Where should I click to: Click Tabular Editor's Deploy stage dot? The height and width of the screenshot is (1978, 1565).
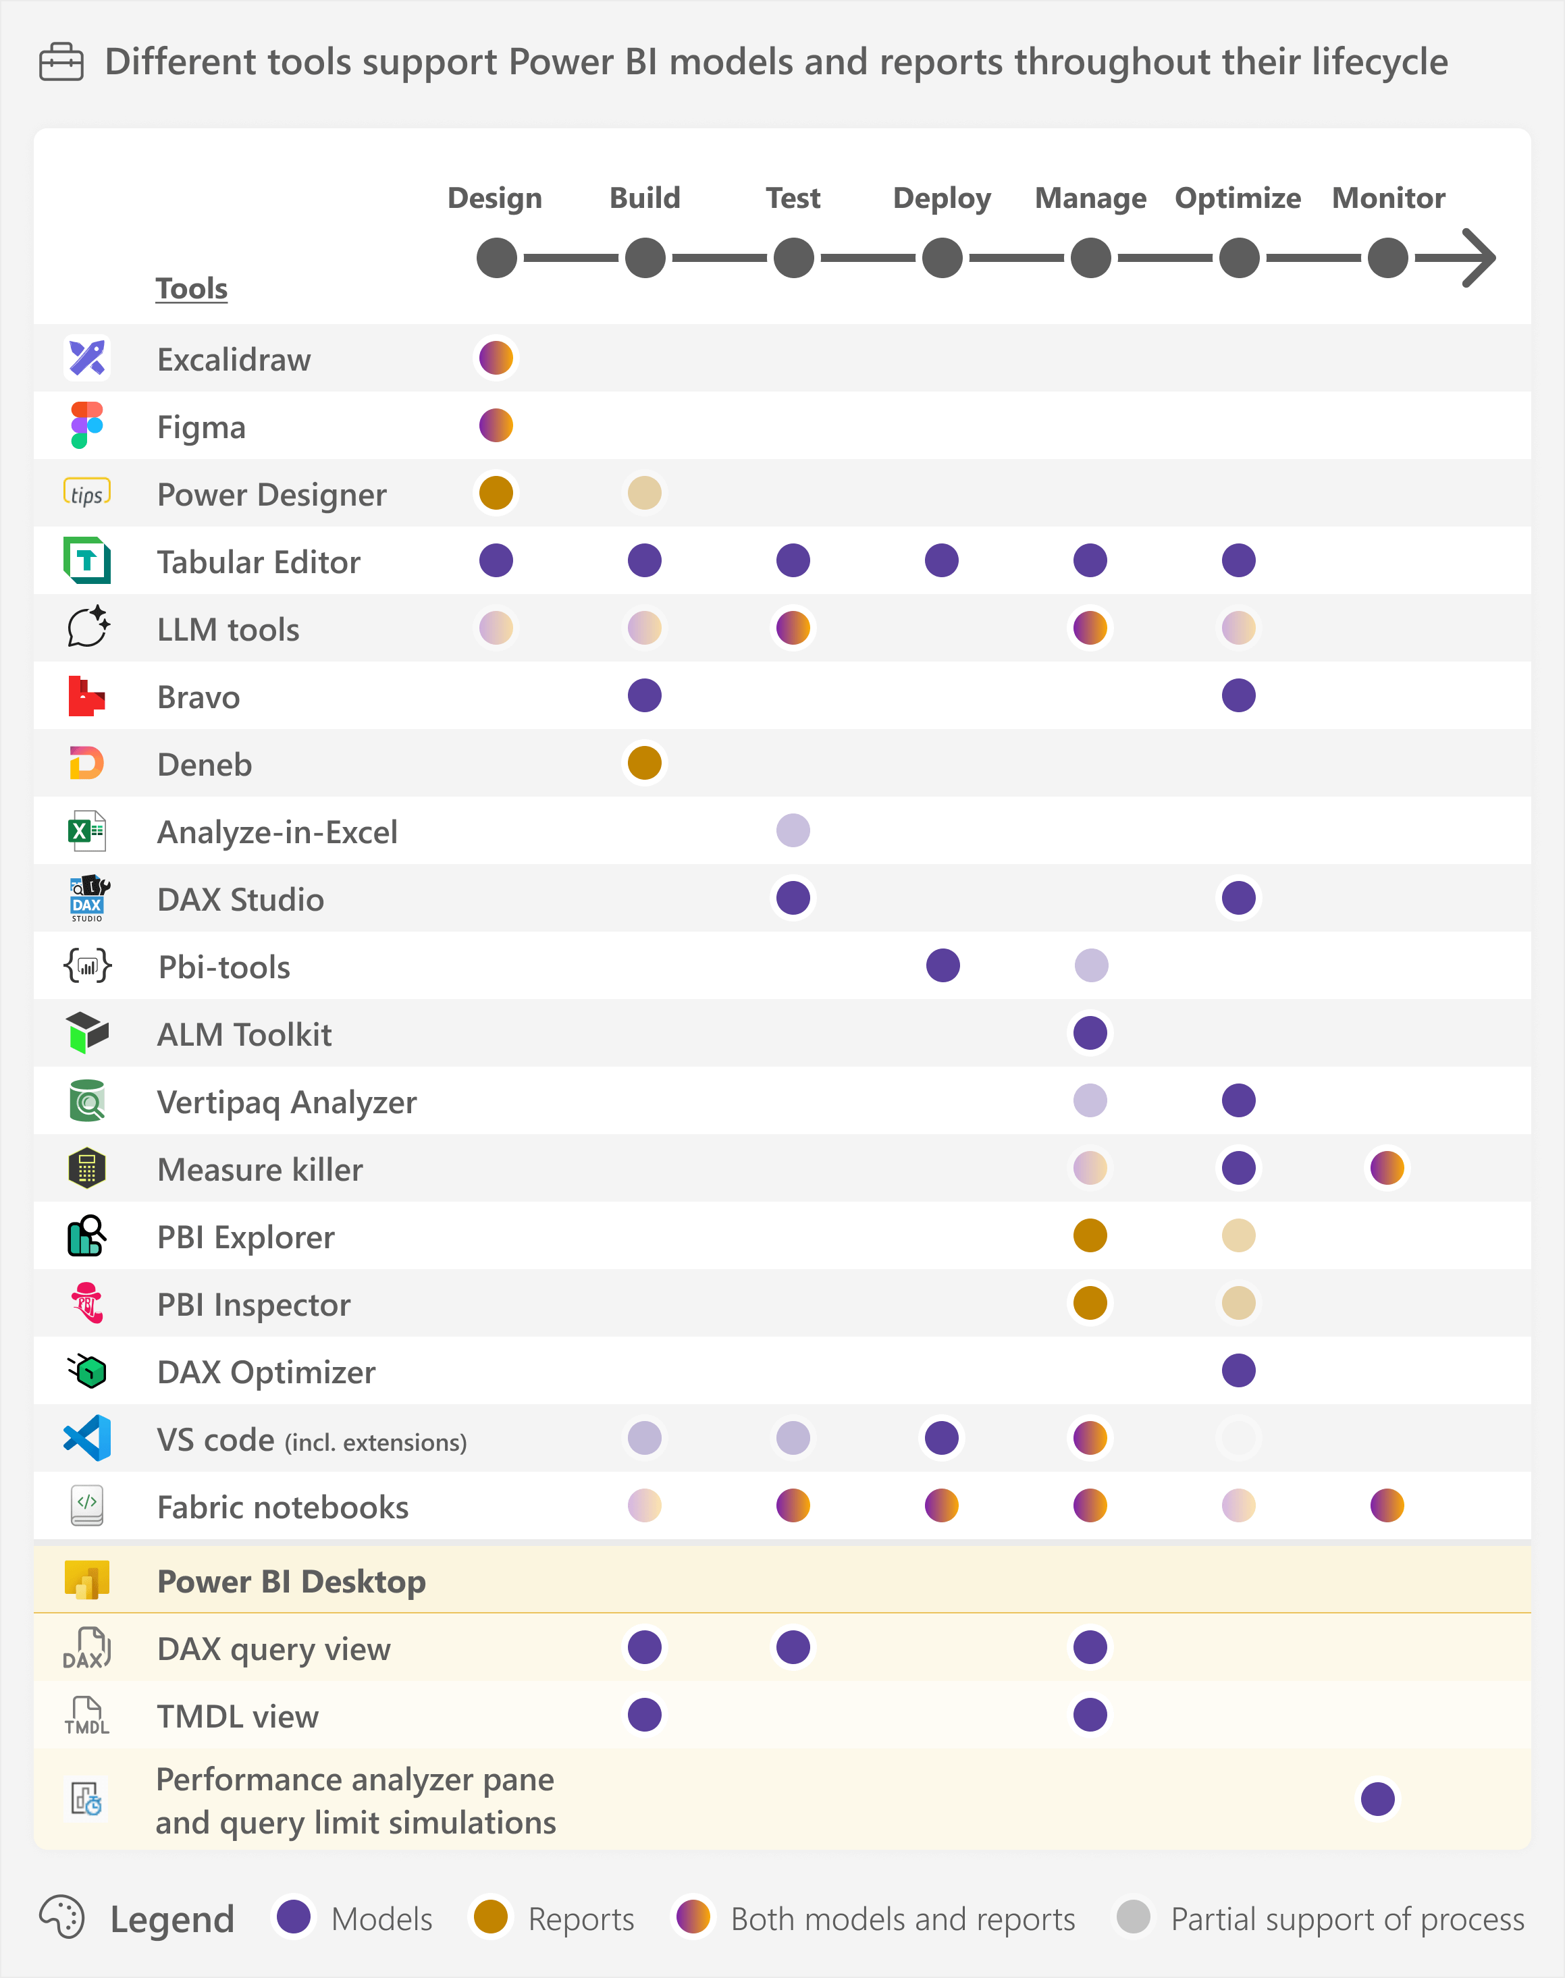942,561
